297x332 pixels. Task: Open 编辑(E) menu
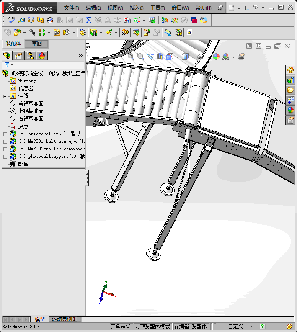click(93, 8)
